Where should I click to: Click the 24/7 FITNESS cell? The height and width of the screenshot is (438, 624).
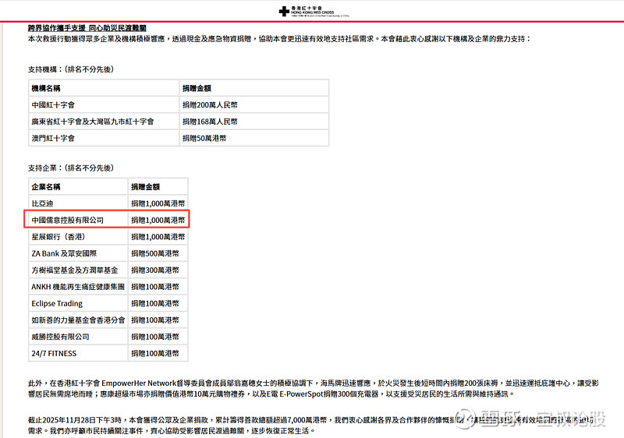pyautogui.click(x=78, y=353)
